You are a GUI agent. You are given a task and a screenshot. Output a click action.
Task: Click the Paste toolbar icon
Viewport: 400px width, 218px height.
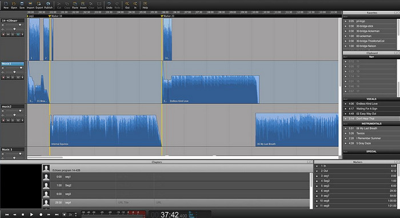(75, 4)
